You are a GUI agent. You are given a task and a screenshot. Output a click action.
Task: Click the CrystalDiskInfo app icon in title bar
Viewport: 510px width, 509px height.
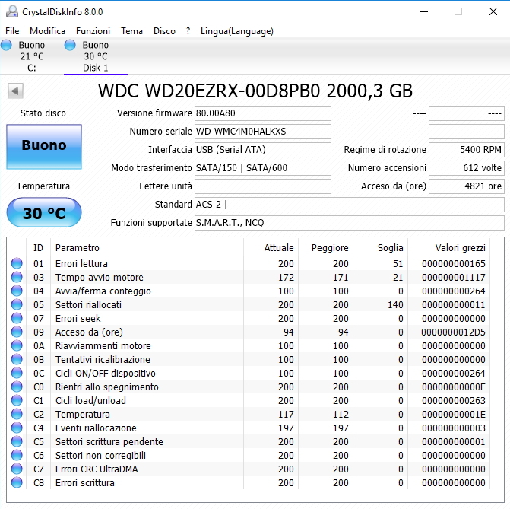tap(12, 11)
